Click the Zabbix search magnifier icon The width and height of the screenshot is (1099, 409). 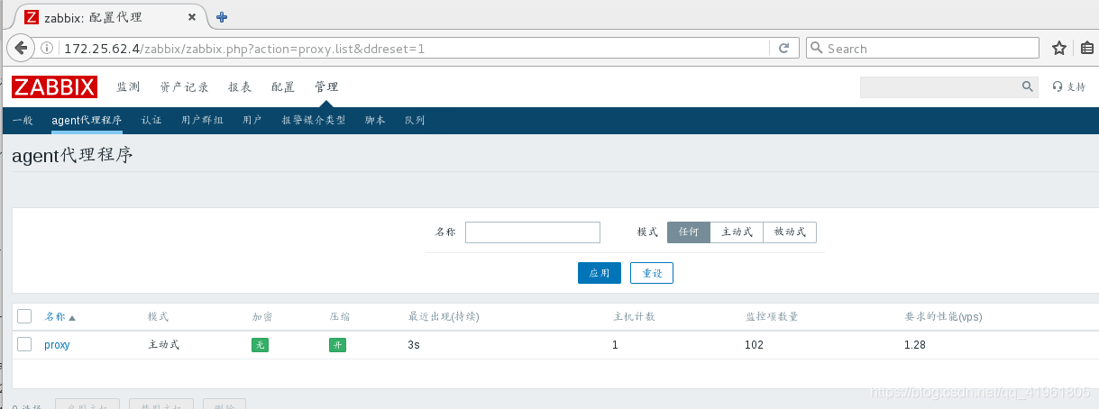coord(1027,86)
